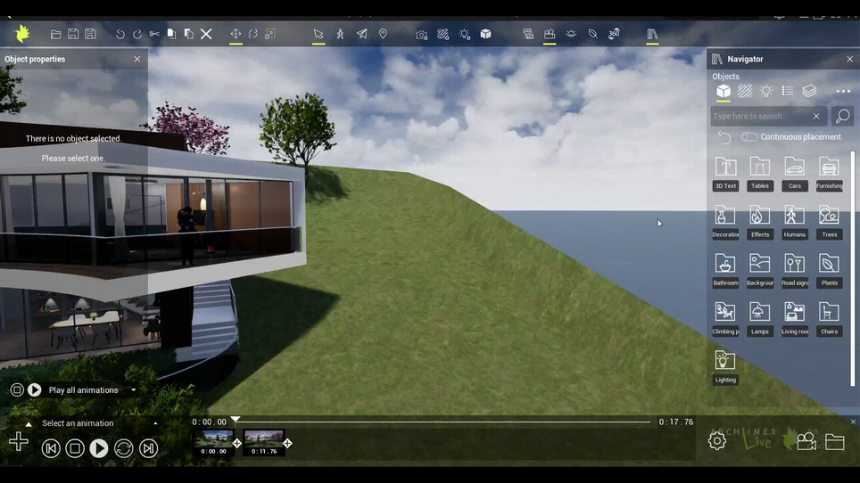860x483 pixels.
Task: Open the camera snapshot settings icon
Action: [x=421, y=35]
